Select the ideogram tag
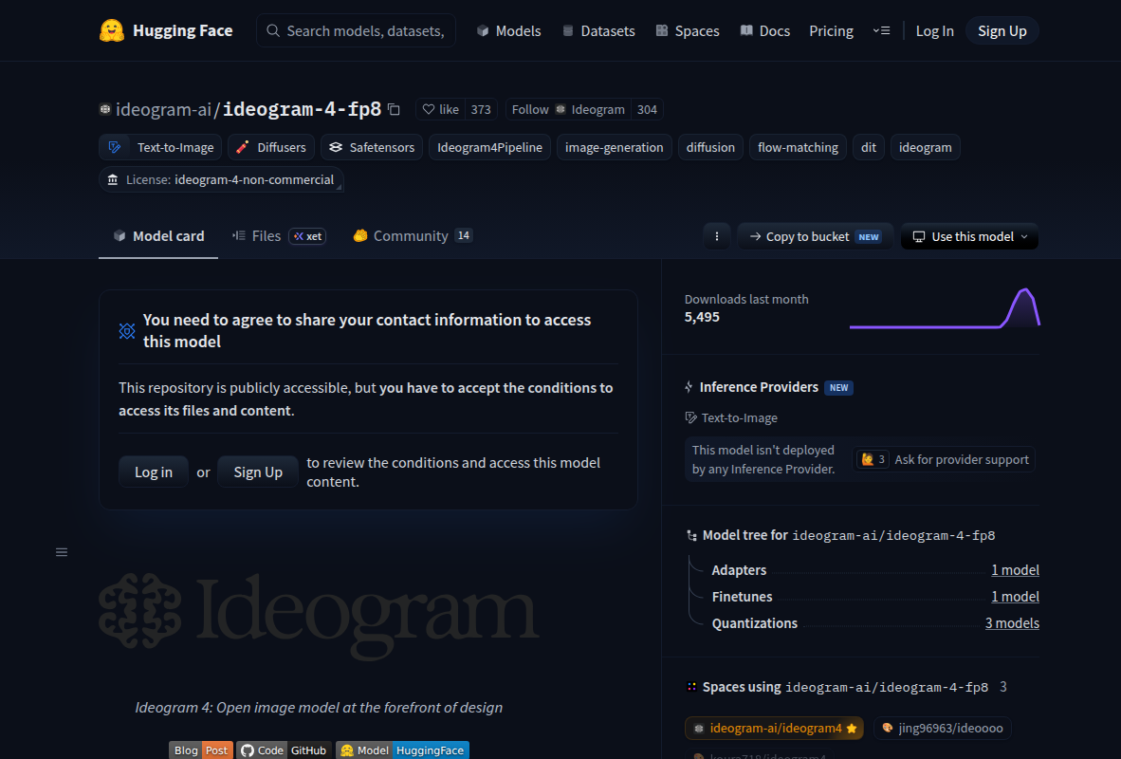The height and width of the screenshot is (759, 1121). pos(925,147)
